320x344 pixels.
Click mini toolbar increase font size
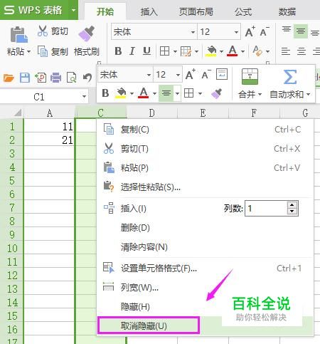click(191, 75)
